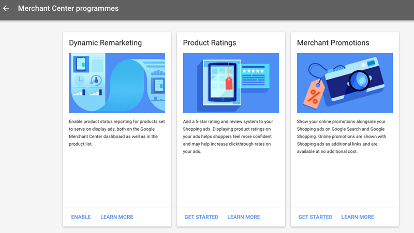Click the Product Ratings card title
Image resolution: width=414 pixels, height=233 pixels.
[x=209, y=43]
